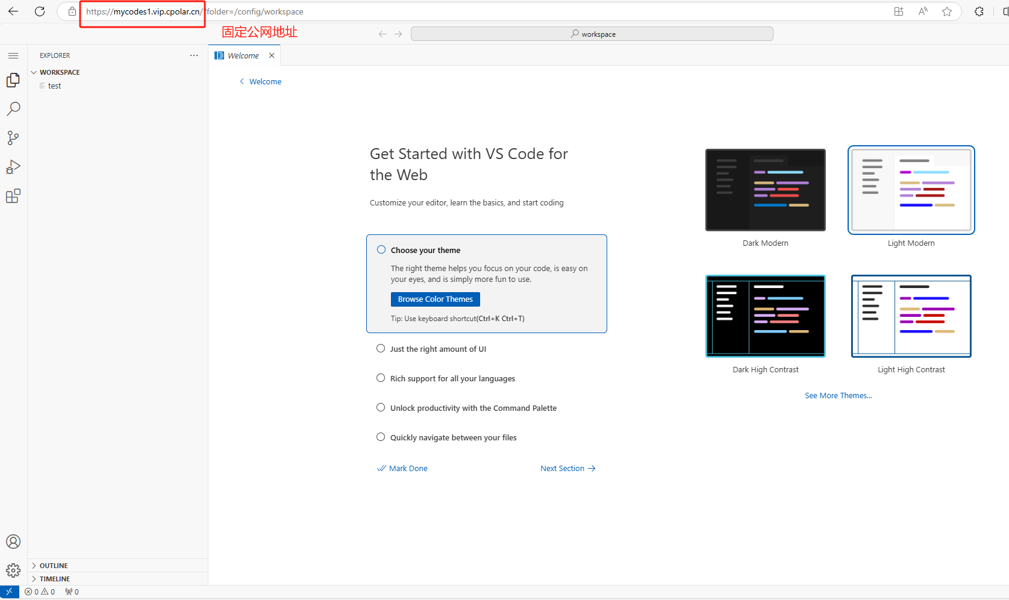Click the remote indicator in status bar
This screenshot has width=1009, height=600.
10,592
